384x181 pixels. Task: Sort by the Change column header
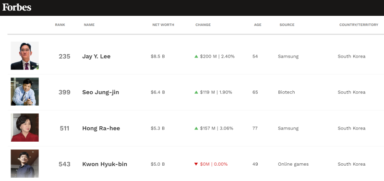tap(203, 25)
